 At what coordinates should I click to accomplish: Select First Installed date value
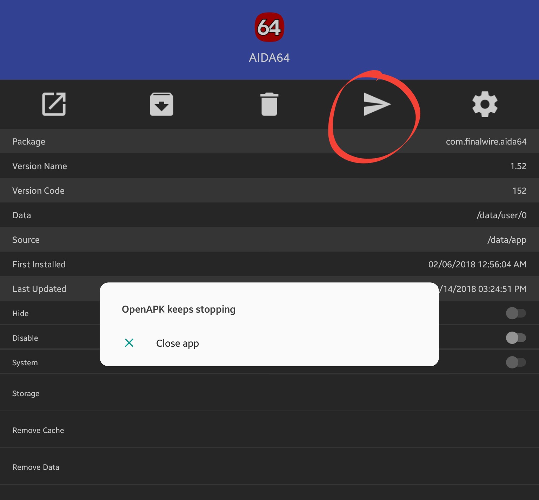(477, 264)
